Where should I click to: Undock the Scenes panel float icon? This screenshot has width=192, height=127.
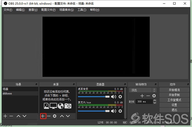click(36, 84)
